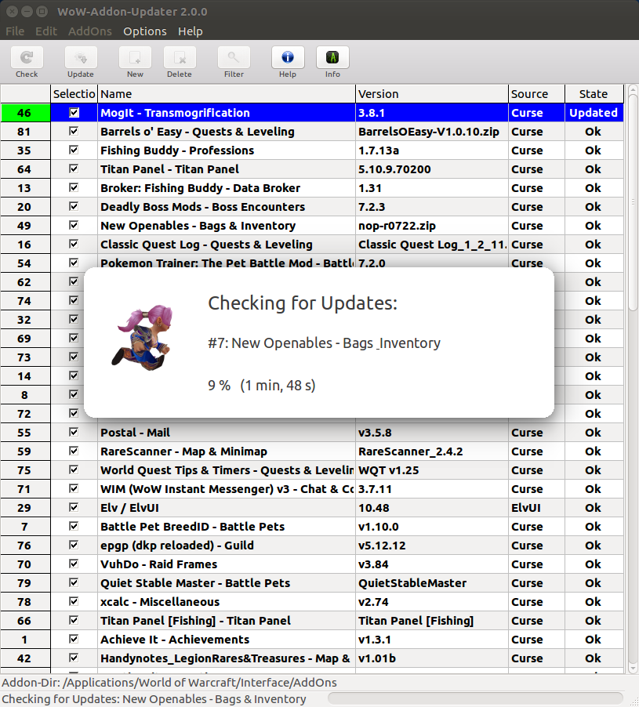
Task: Toggle checkbox for Achieve It - Achievements
Action: [x=74, y=640]
